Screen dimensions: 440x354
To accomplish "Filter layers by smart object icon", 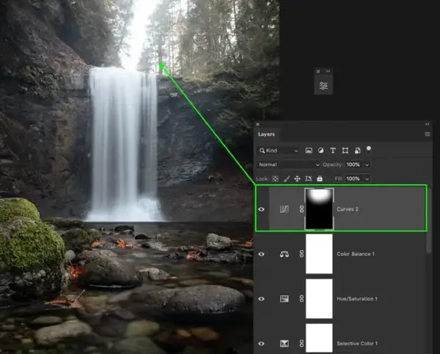I will (357, 151).
